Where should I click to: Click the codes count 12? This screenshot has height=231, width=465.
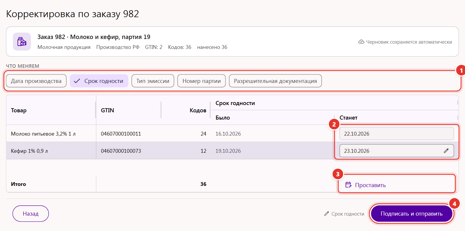point(203,151)
